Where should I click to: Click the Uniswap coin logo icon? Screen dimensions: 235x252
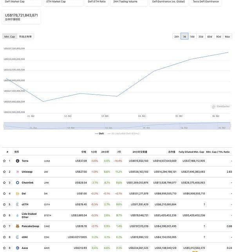tap(18, 172)
